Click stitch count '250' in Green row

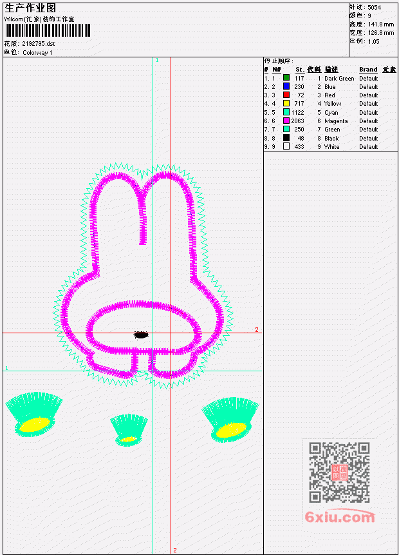299,130
